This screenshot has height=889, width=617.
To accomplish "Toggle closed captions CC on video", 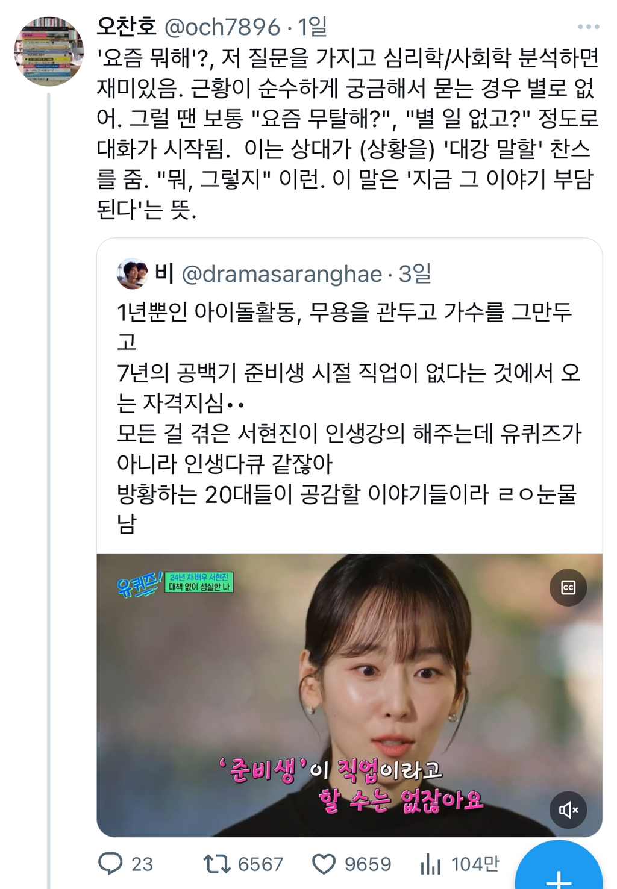I will click(568, 587).
